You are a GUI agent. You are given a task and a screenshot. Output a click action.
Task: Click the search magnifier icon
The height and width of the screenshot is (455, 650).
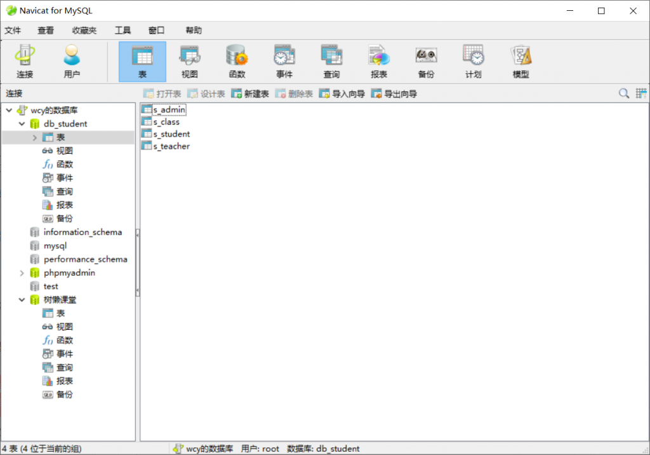pos(623,93)
